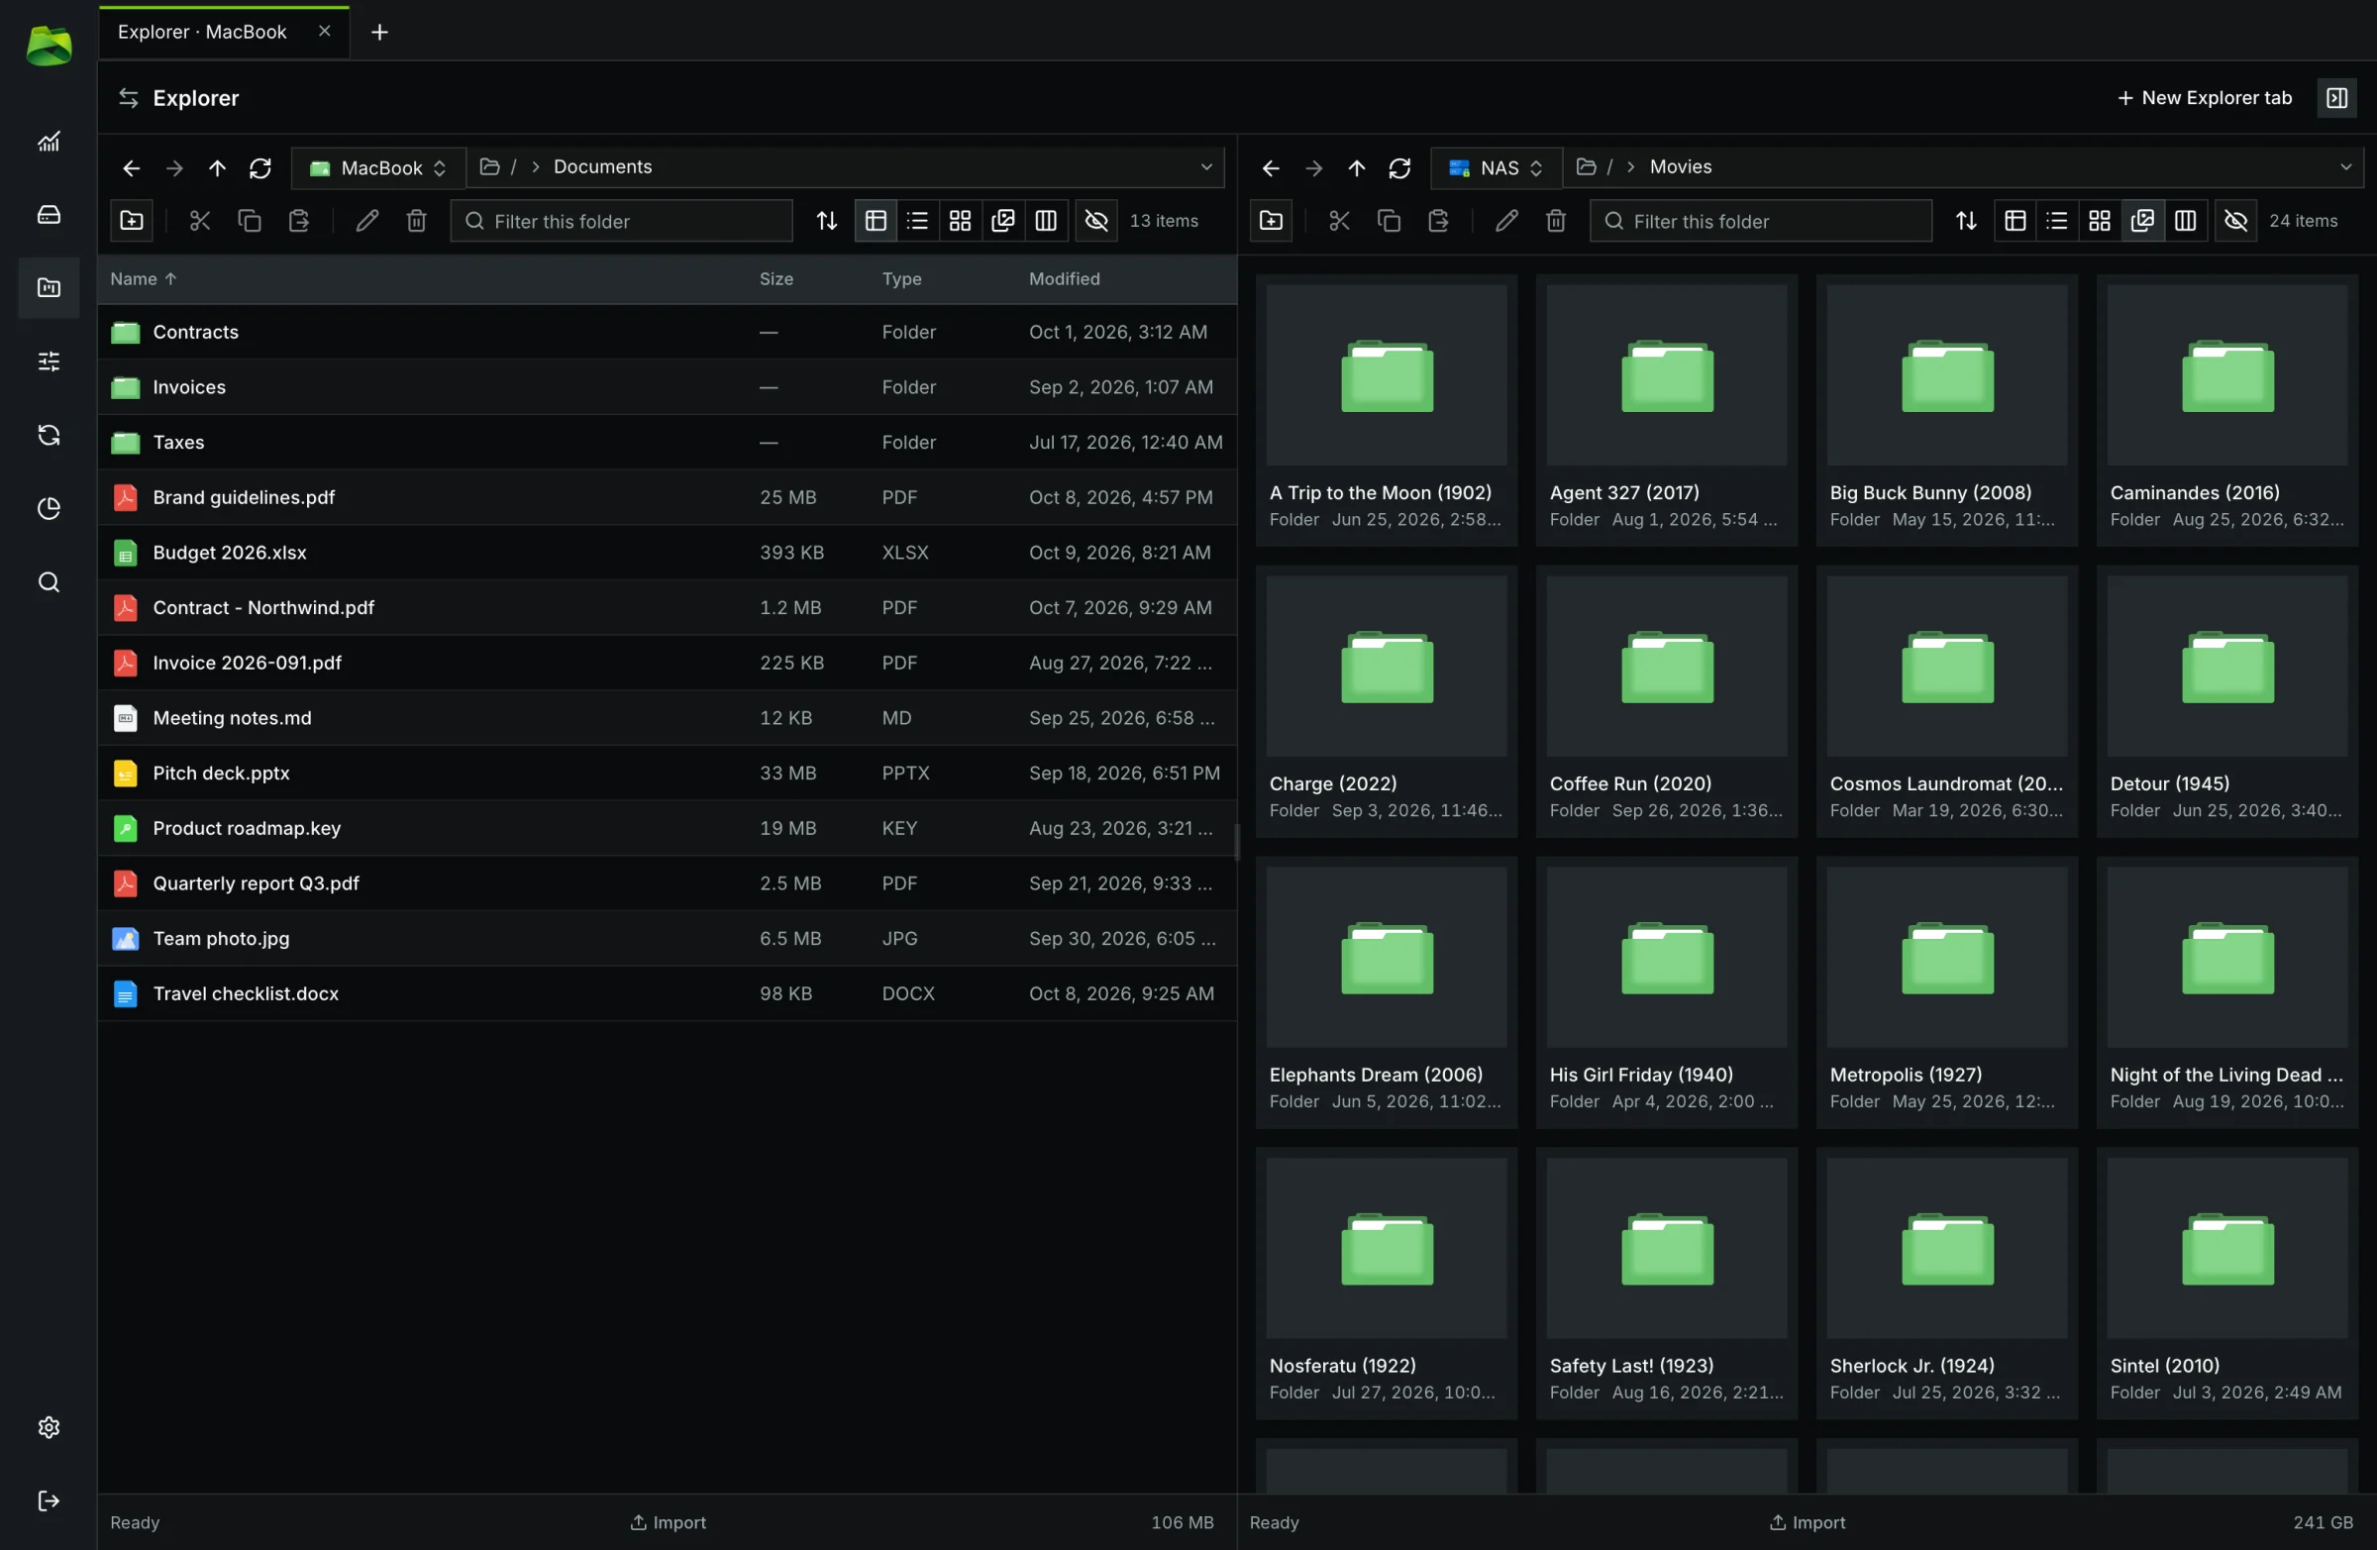Click the log out sidebar icon
The height and width of the screenshot is (1550, 2377).
coord(48,1500)
